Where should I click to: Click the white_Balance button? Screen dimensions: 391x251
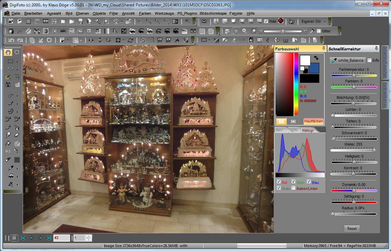click(x=347, y=60)
